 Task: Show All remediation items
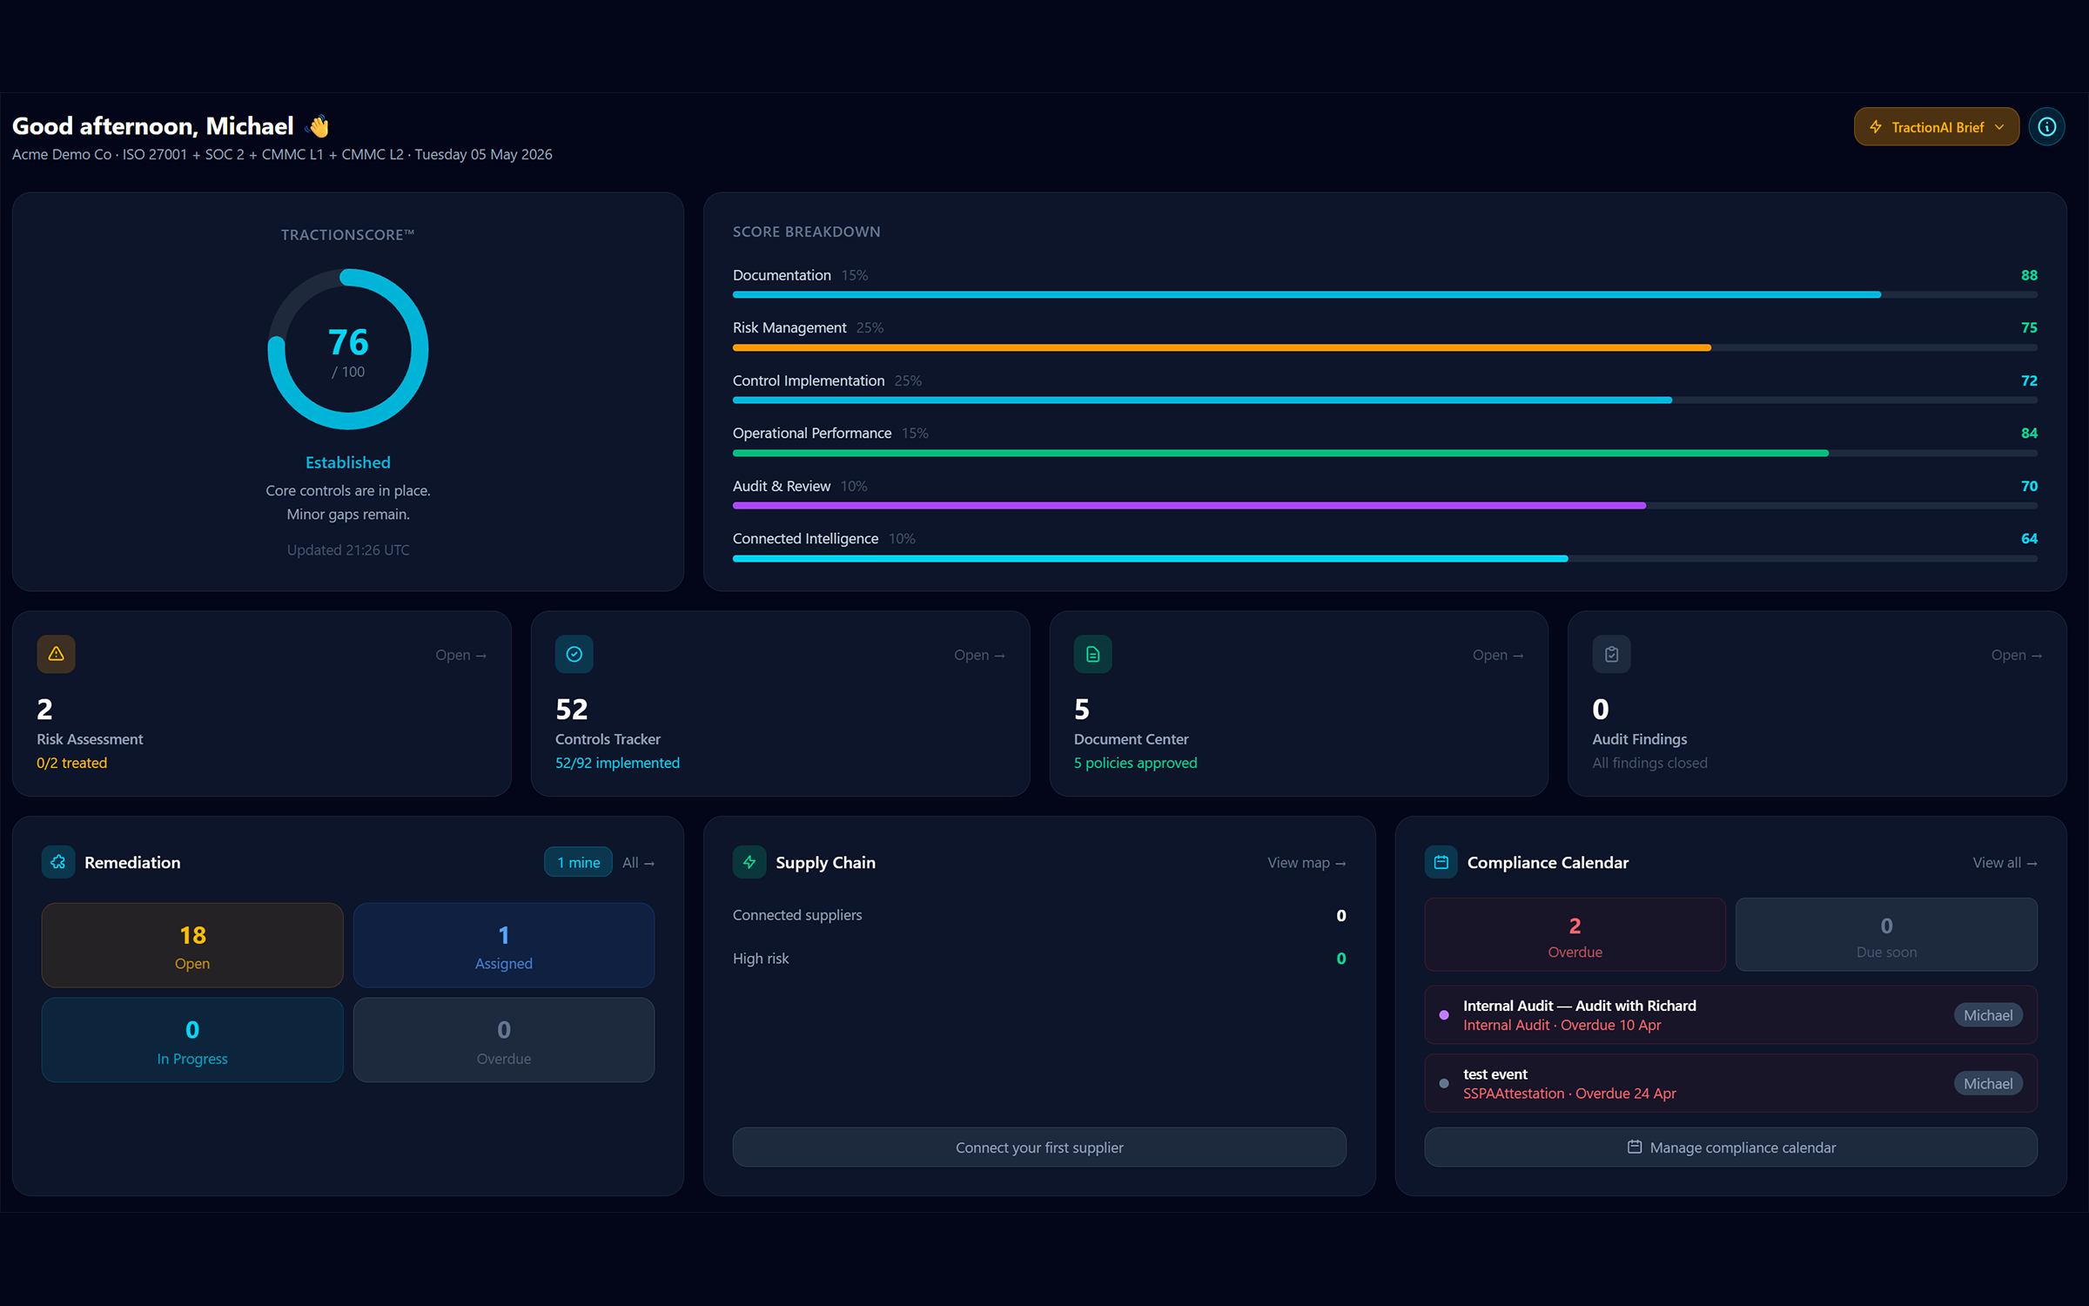[x=638, y=863]
